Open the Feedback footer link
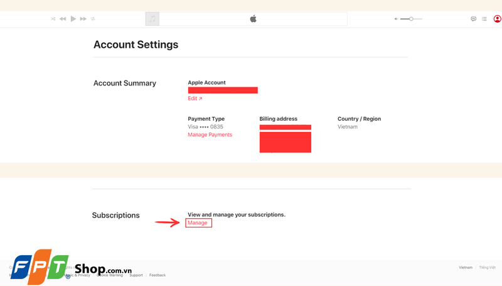 pos(158,275)
